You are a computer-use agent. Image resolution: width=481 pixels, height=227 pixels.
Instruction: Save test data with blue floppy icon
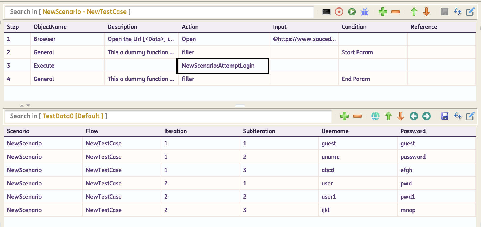pos(445,116)
